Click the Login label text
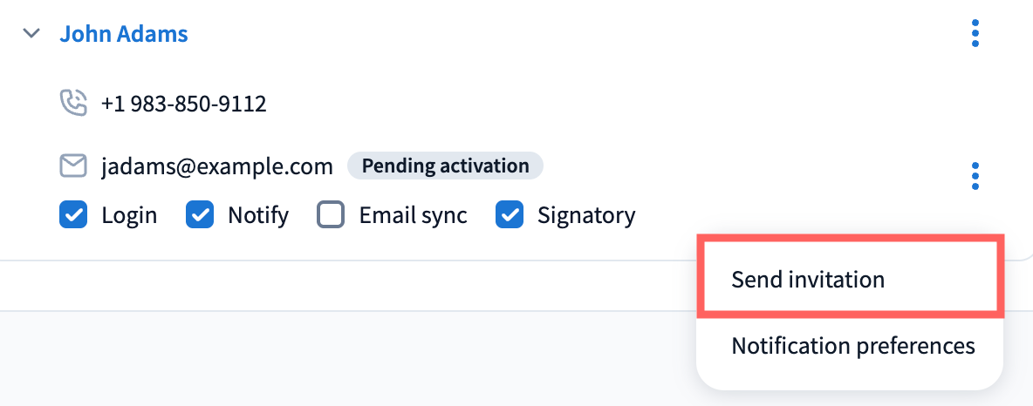 tap(129, 215)
